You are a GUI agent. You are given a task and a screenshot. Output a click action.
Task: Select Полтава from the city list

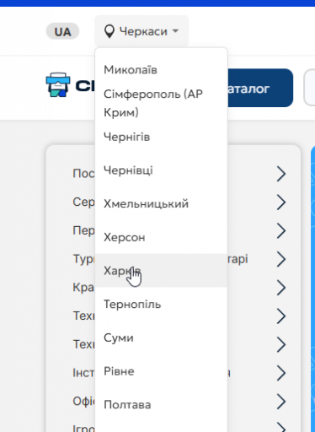pyautogui.click(x=161, y=405)
